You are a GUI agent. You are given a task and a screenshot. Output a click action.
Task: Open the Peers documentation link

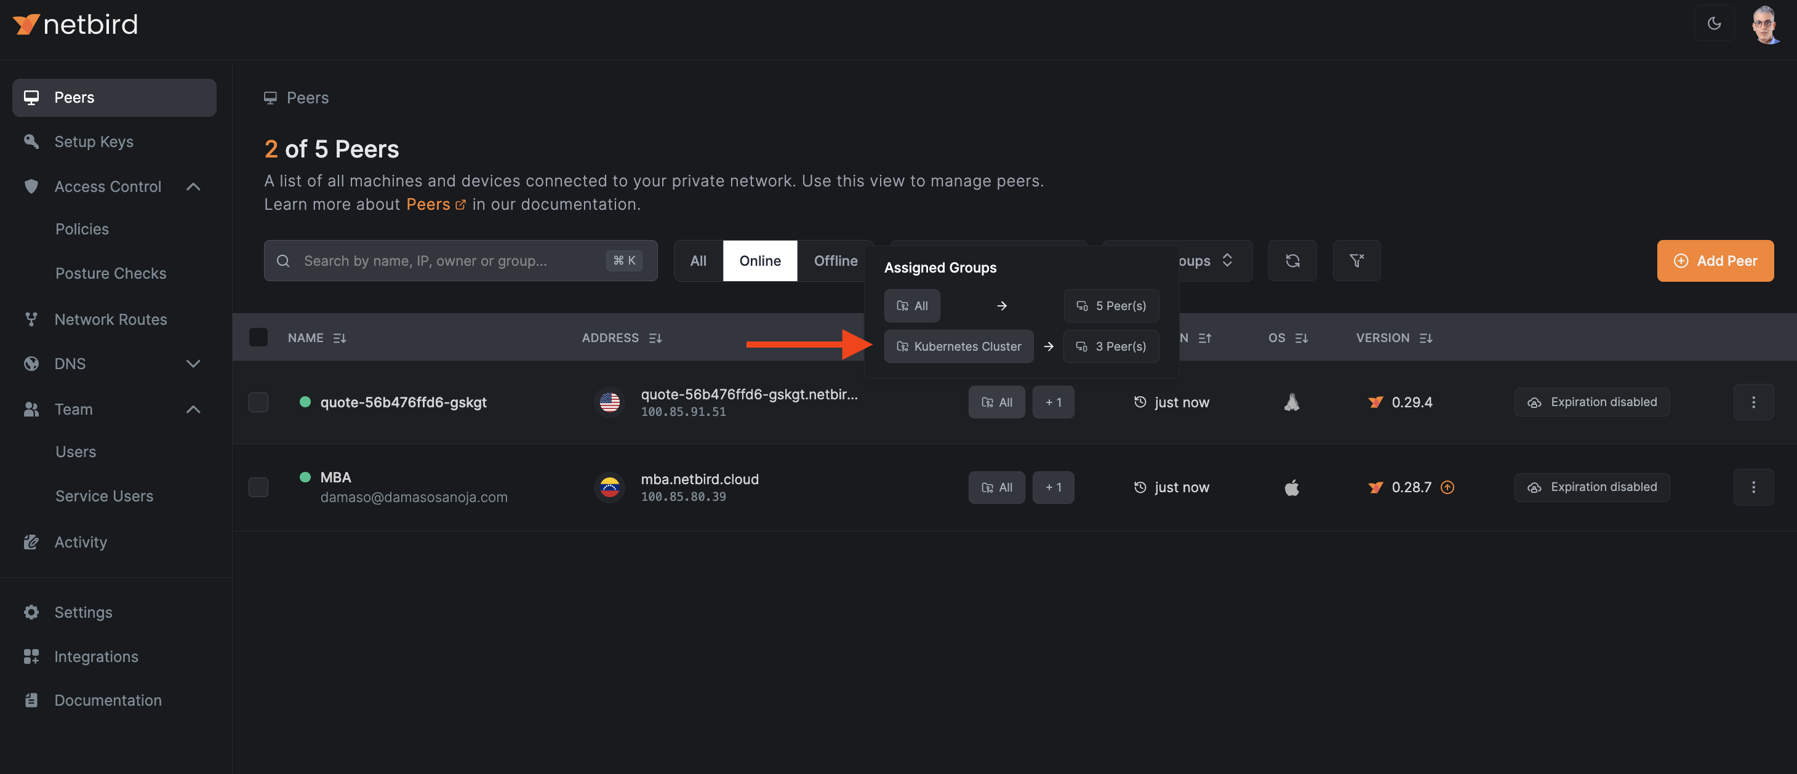click(x=428, y=204)
